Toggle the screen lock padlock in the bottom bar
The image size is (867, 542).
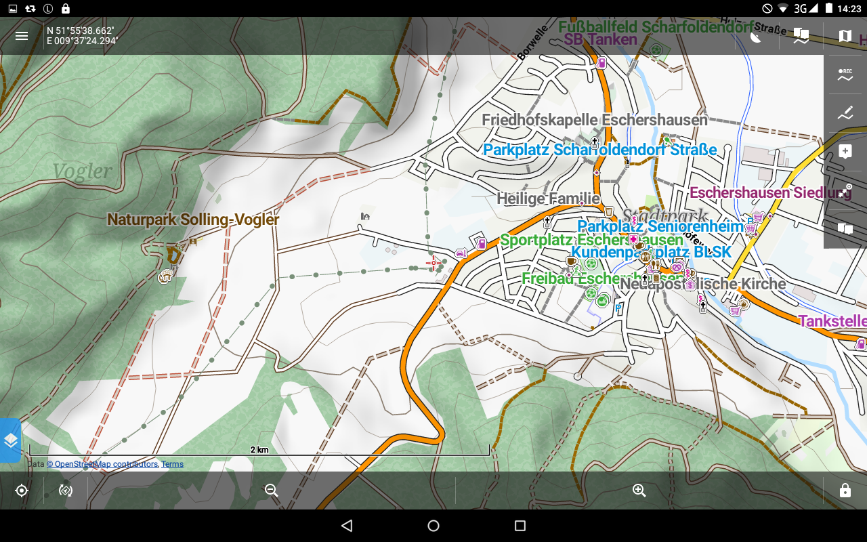click(845, 491)
